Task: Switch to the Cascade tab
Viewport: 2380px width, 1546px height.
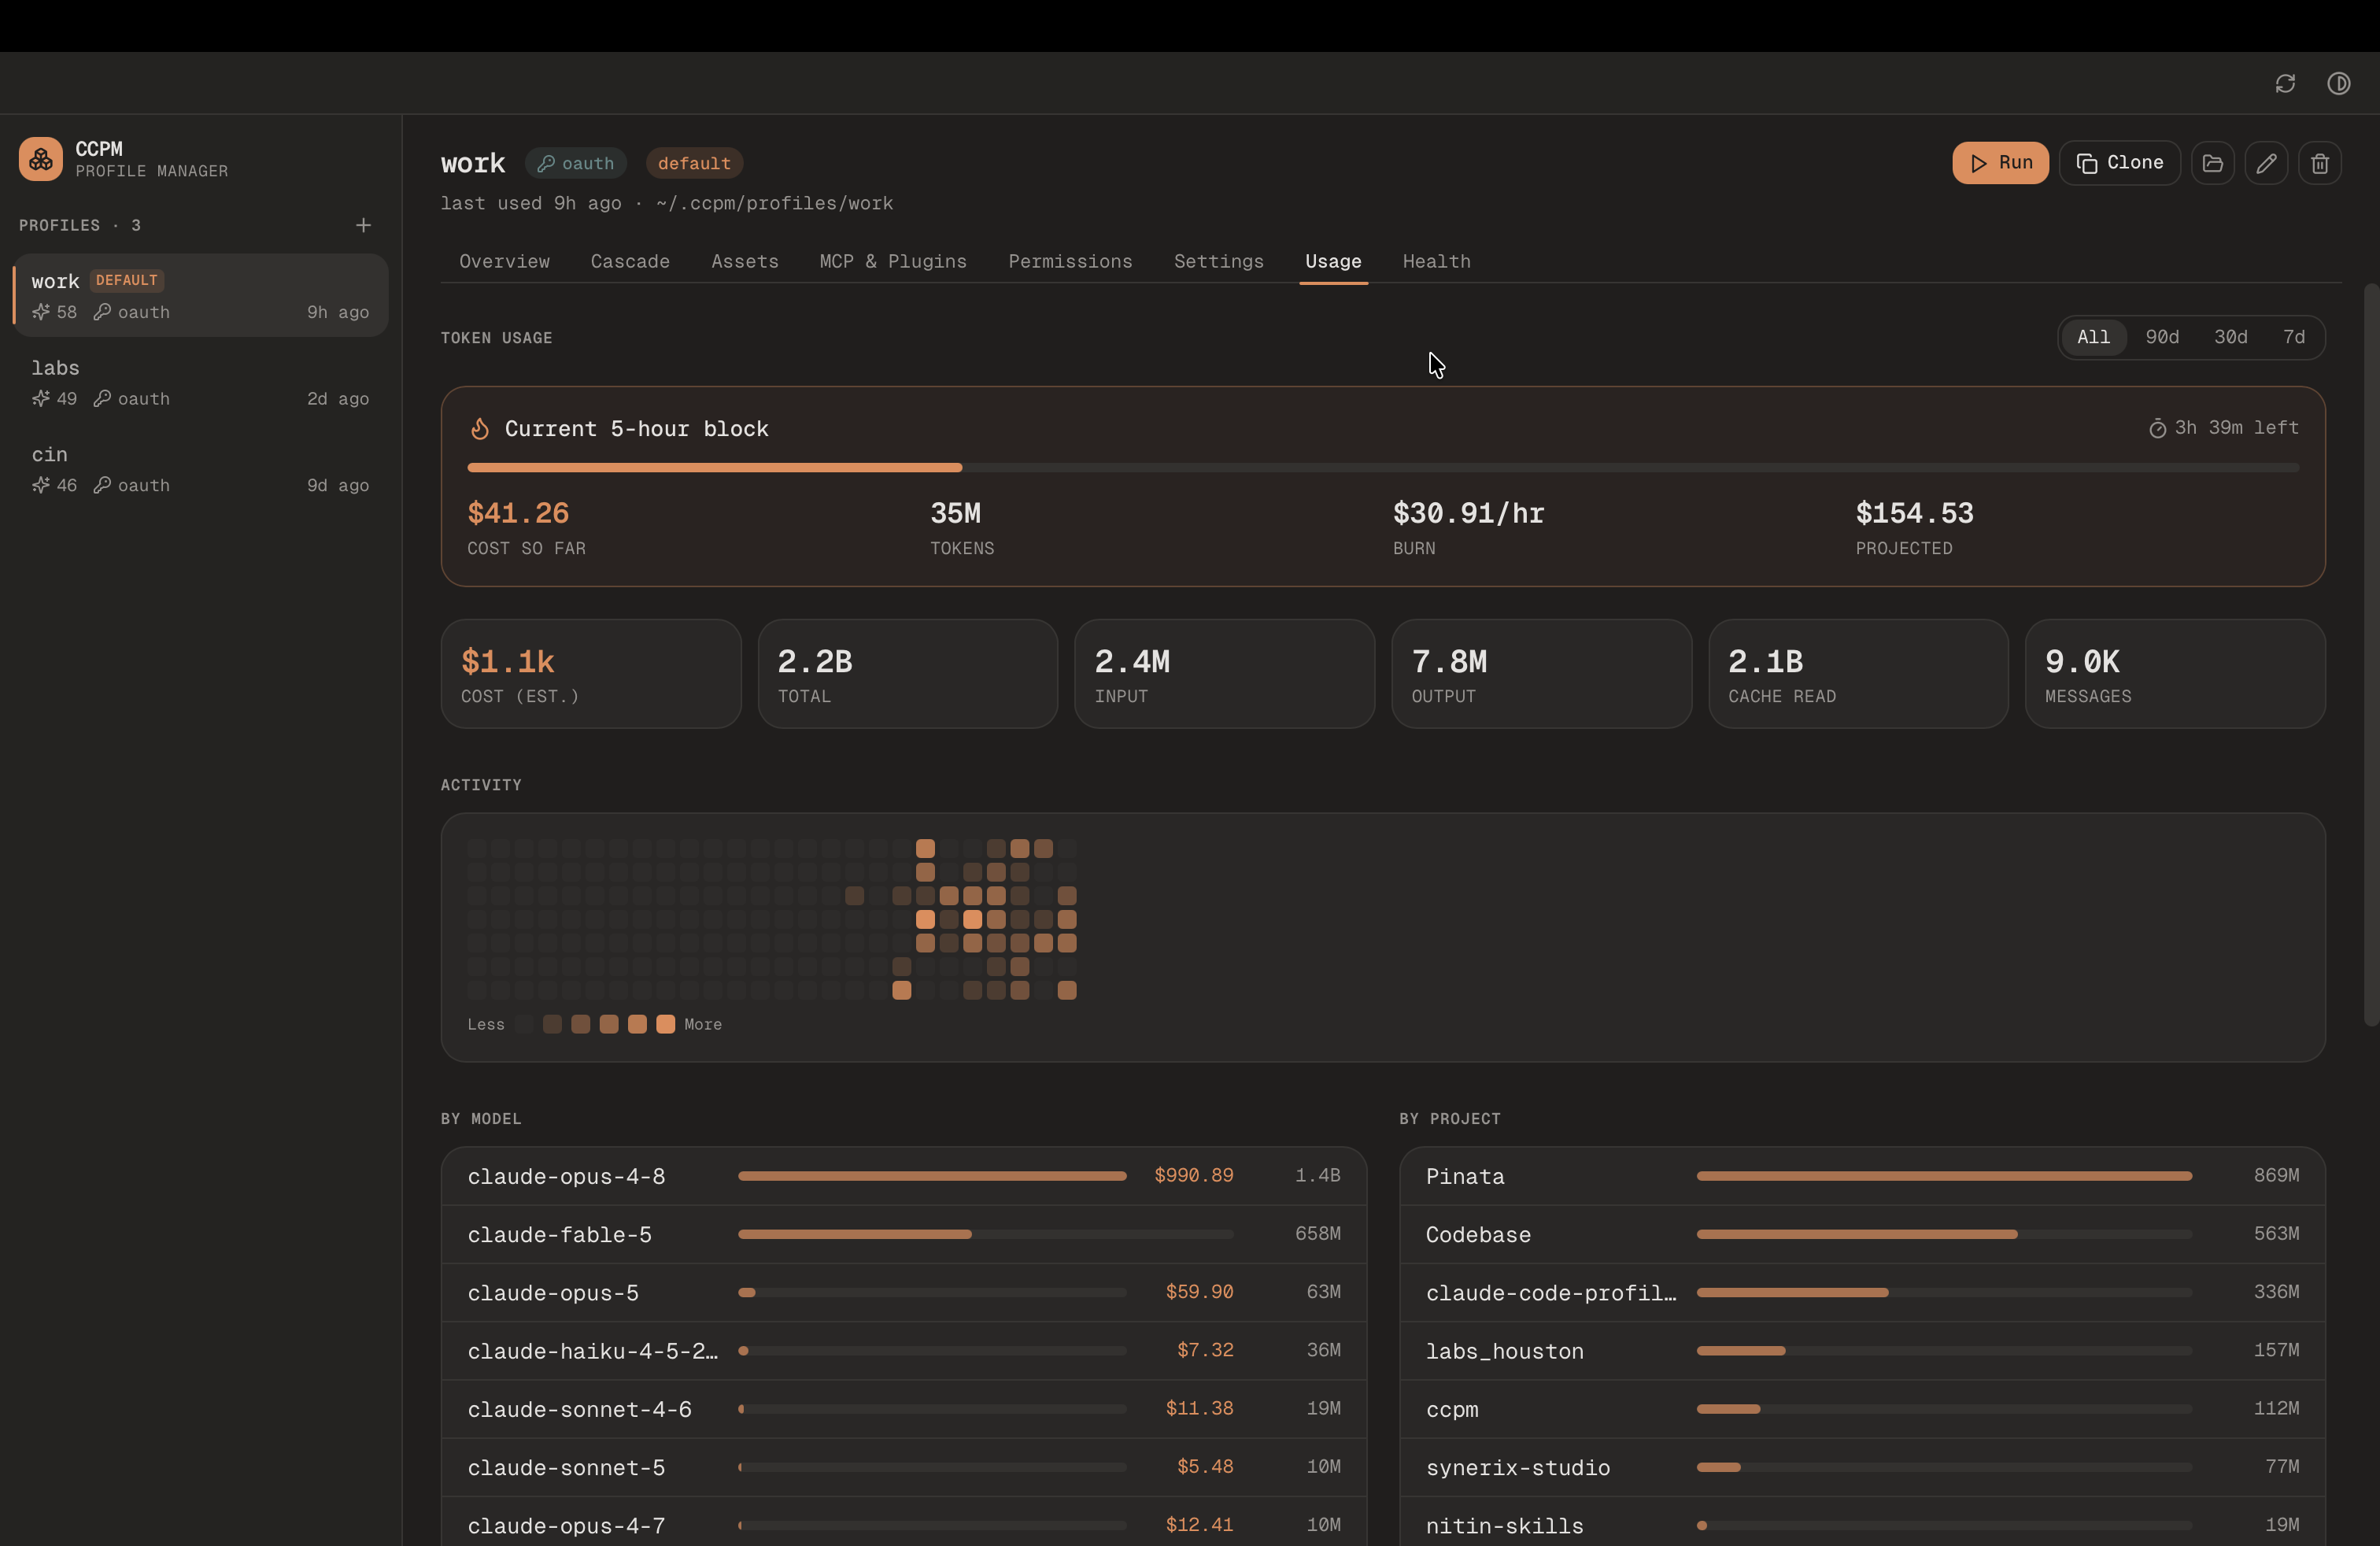Action: [x=630, y=262]
